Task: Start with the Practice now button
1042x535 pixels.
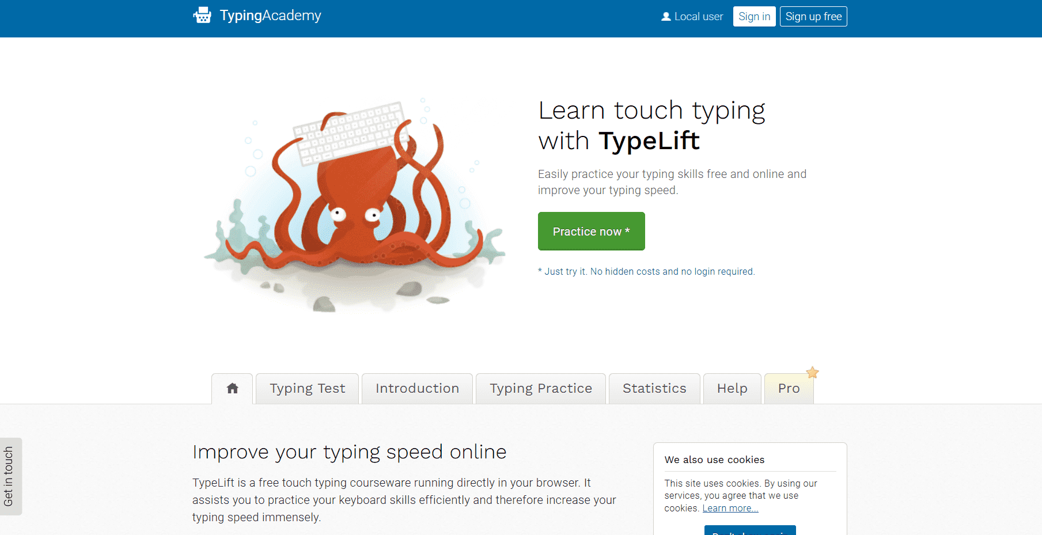Action: point(591,232)
